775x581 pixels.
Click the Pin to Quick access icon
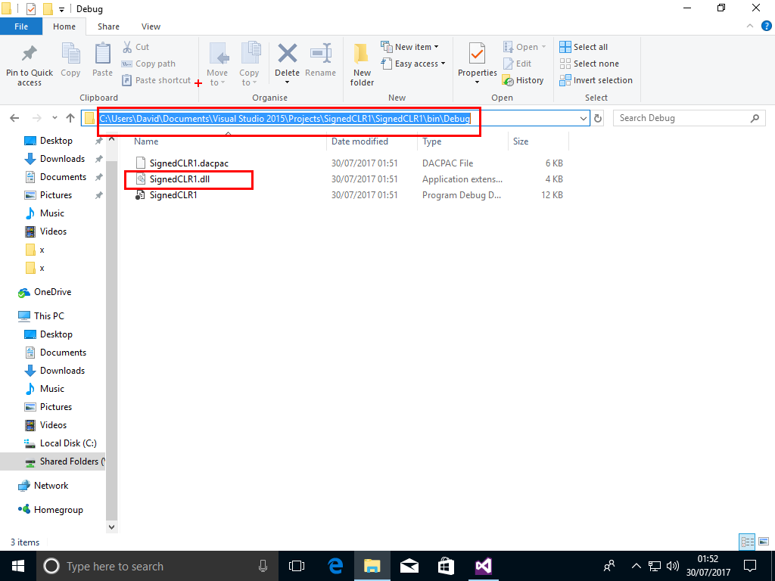29,56
